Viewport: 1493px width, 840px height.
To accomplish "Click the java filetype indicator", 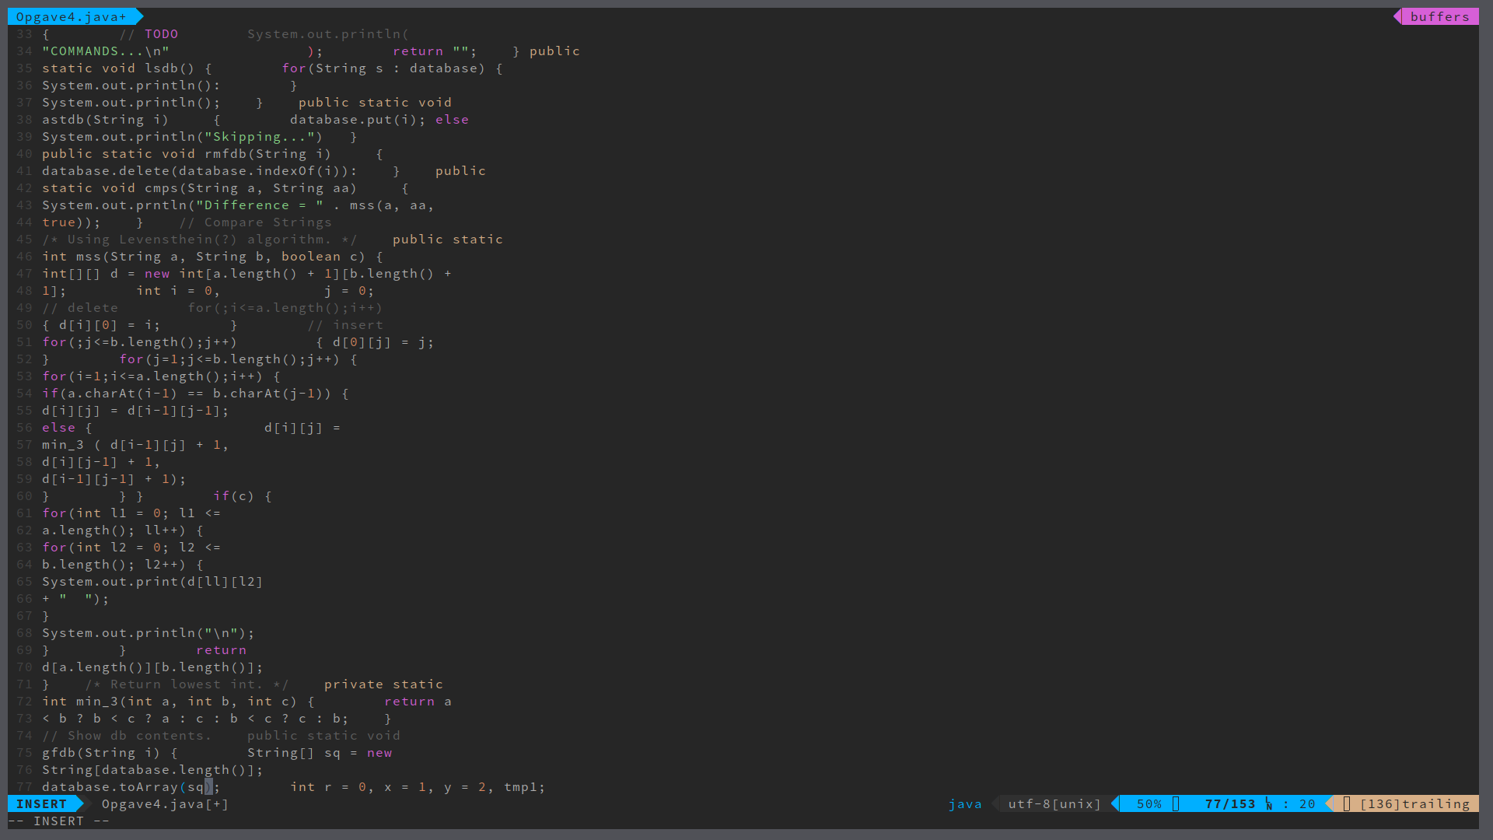I will click(965, 804).
